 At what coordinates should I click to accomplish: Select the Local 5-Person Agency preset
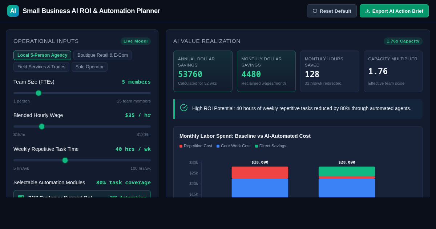42,55
